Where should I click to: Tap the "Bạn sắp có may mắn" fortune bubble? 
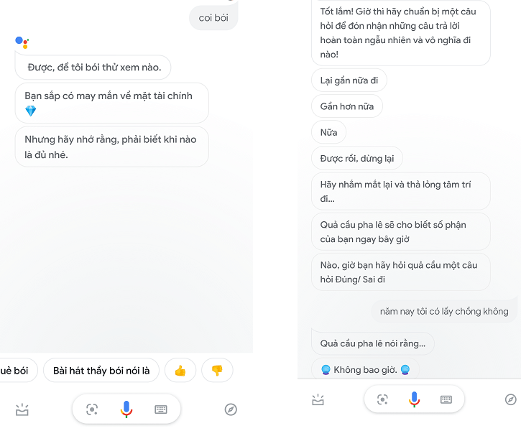tap(111, 103)
